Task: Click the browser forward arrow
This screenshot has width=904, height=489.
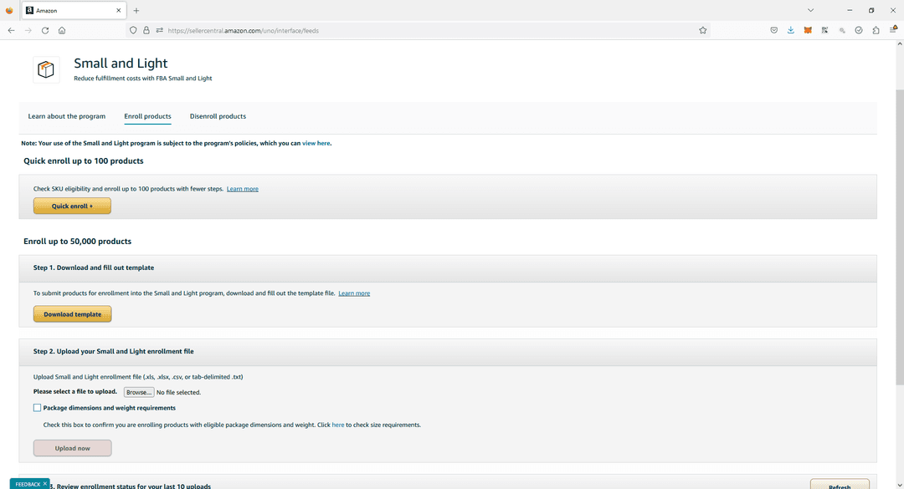Action: pyautogui.click(x=28, y=31)
